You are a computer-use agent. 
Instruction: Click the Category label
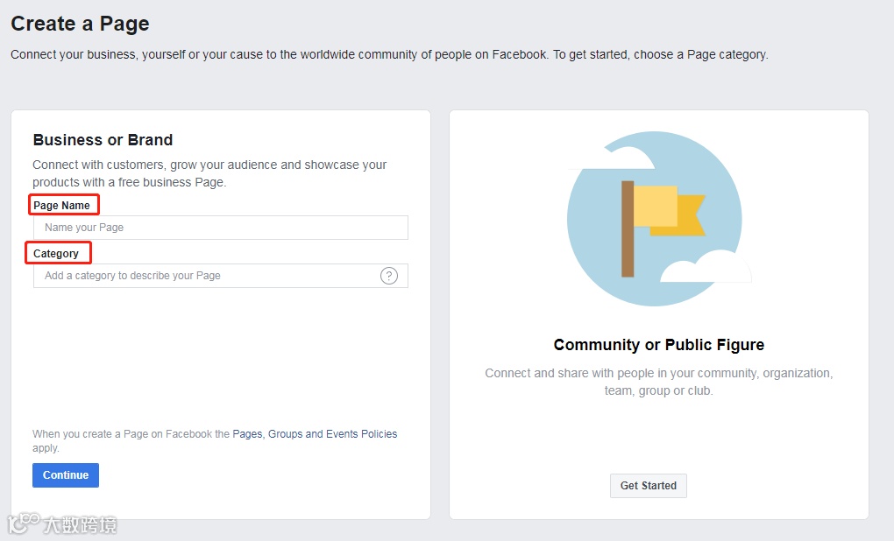click(56, 254)
